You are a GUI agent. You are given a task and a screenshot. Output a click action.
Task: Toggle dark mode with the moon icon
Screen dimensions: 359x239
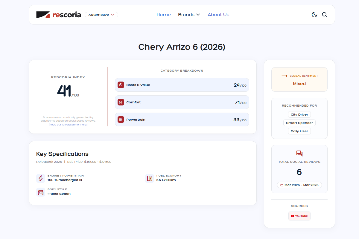pyautogui.click(x=314, y=15)
